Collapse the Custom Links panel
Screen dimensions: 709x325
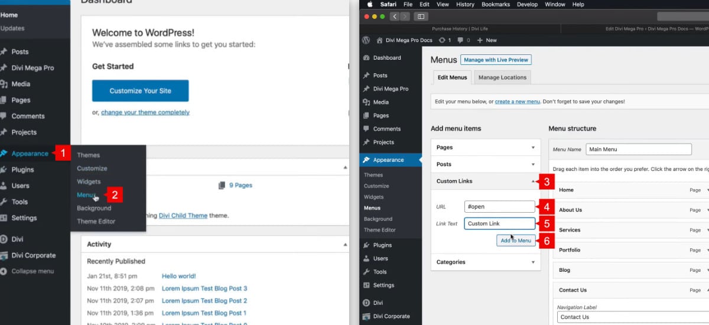pos(533,181)
